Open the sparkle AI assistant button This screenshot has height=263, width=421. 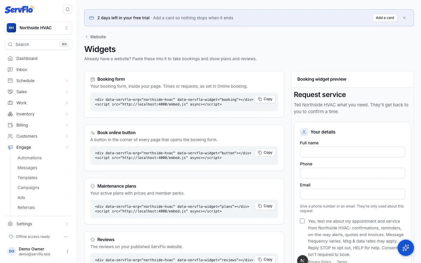[406, 248]
